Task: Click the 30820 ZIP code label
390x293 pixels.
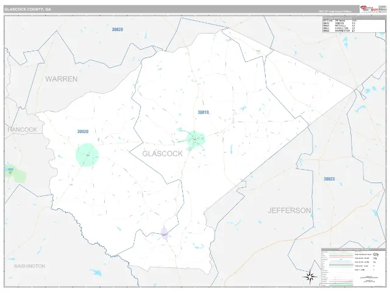Action: pos(83,132)
